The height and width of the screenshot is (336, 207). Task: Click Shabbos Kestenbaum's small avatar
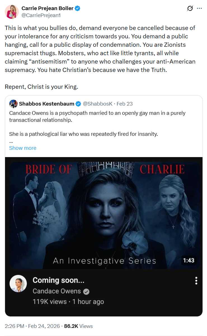click(x=13, y=104)
